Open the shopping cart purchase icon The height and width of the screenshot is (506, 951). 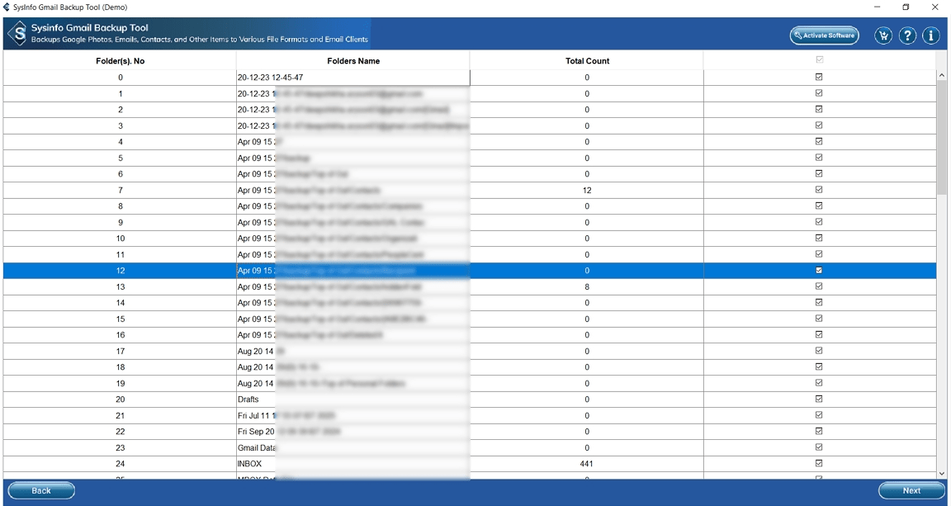tap(883, 35)
